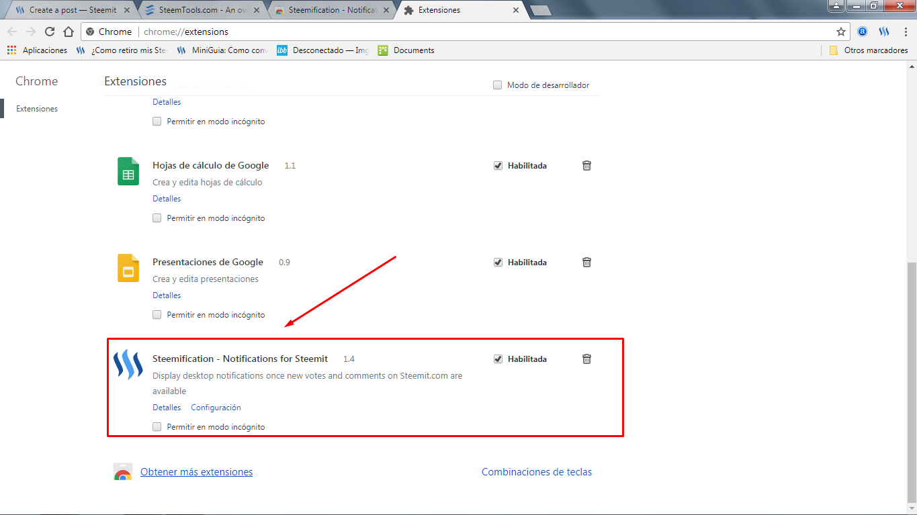The height and width of the screenshot is (515, 917).
Task: Disable the Hojas de cálculo Habilitada checkbox
Action: pyautogui.click(x=498, y=165)
